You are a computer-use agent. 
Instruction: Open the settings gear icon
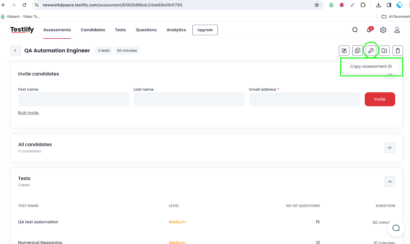(383, 30)
